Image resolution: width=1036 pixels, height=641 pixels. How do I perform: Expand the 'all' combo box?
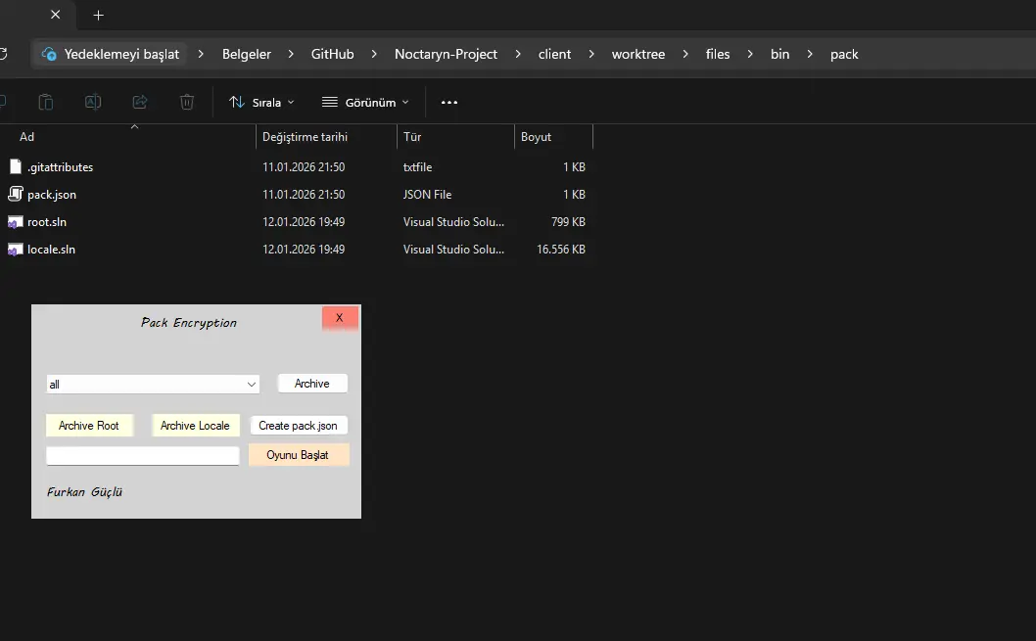252,385
